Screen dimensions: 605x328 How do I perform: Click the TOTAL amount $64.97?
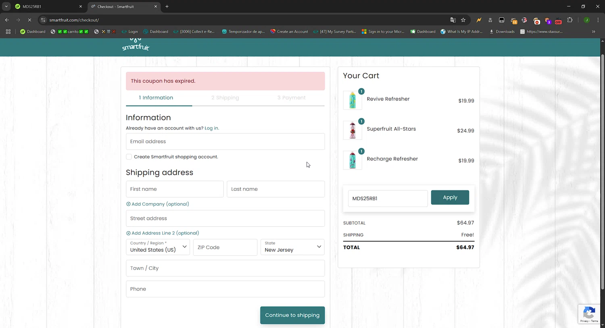click(465, 247)
